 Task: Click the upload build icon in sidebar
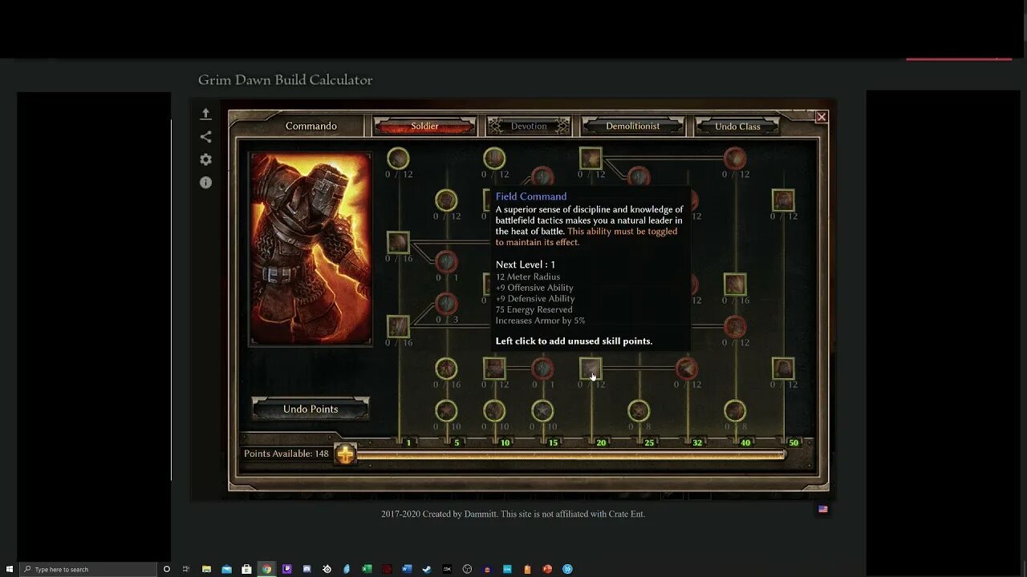(x=205, y=114)
